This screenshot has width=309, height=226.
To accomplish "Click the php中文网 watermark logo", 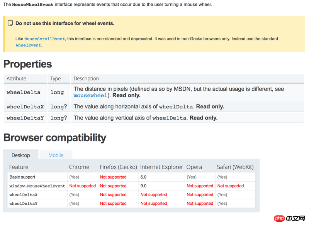I will point(290,218).
